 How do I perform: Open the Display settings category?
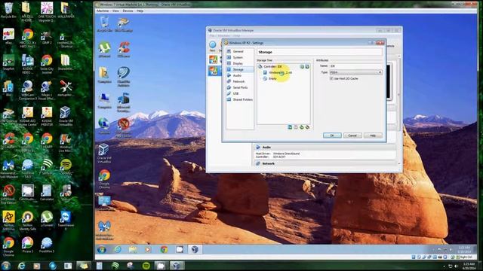238,63
